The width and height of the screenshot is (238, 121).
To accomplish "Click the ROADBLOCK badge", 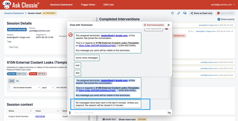I will tap(179, 36).
